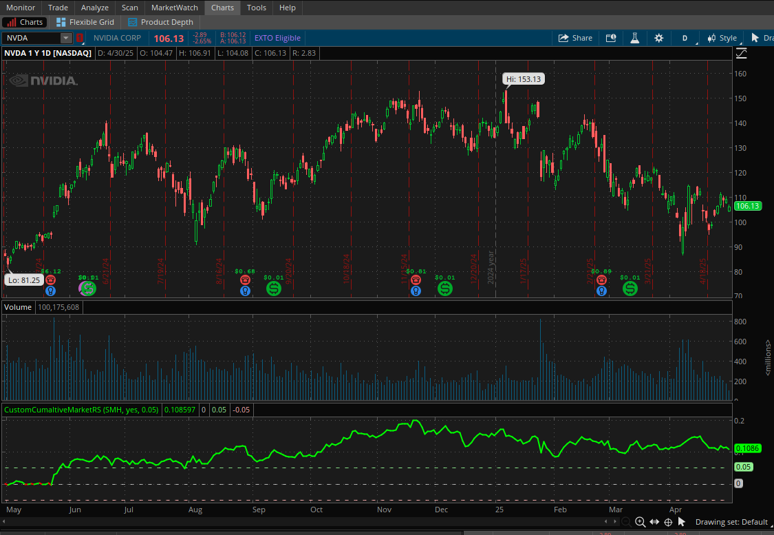Screen dimensions: 774x535
Task: Click the blue lightbulb under $6.12 earnings
Action: pos(50,291)
